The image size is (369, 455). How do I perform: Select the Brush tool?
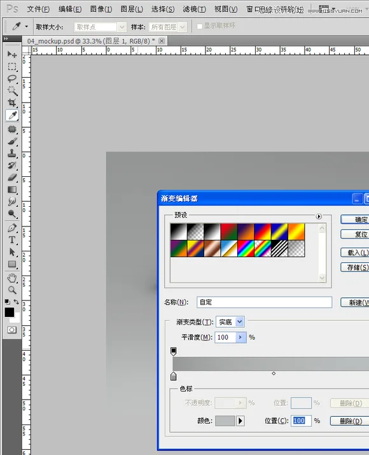click(x=12, y=141)
